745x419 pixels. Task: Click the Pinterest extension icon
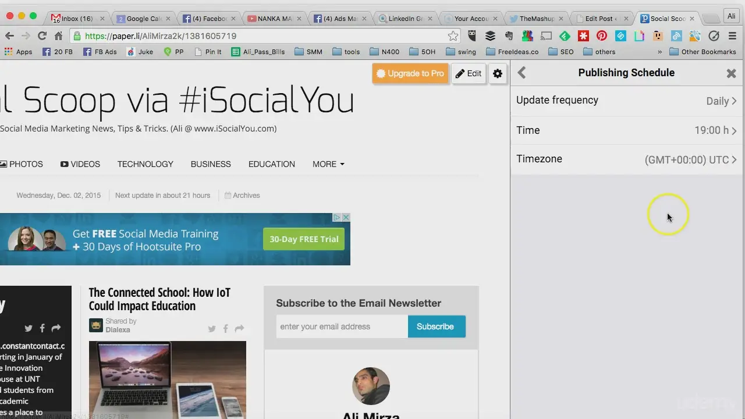[x=602, y=36]
